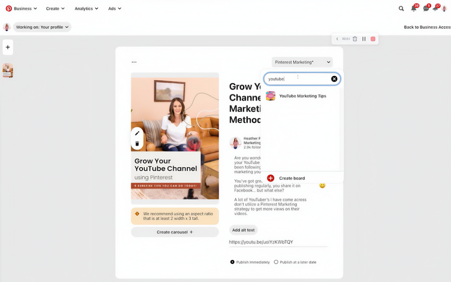Open the Create dropdown menu

[55, 9]
